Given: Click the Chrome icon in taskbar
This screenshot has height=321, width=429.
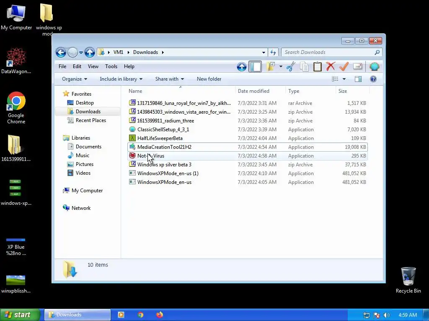Looking at the screenshot, I should pyautogui.click(x=140, y=315).
